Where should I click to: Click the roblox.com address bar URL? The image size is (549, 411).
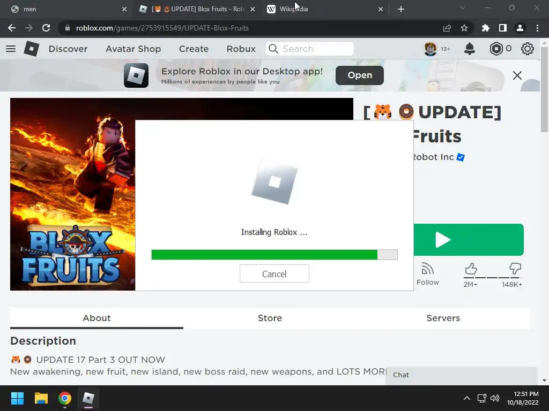(162, 28)
